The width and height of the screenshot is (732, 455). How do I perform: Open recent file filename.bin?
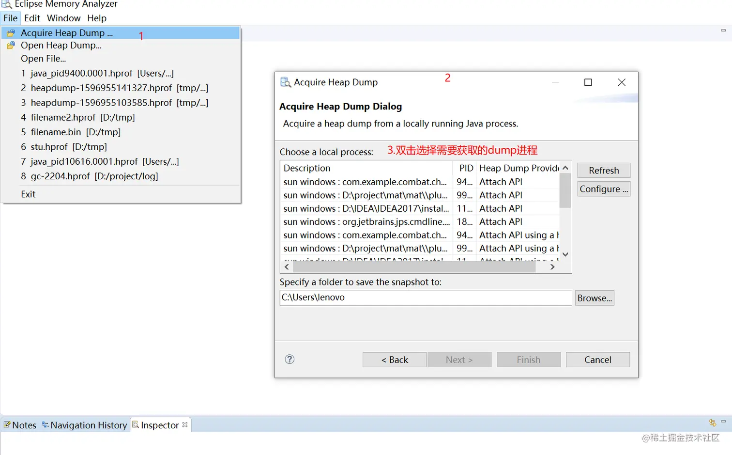point(121,132)
